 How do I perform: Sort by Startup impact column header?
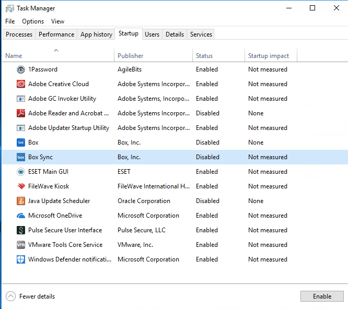269,56
